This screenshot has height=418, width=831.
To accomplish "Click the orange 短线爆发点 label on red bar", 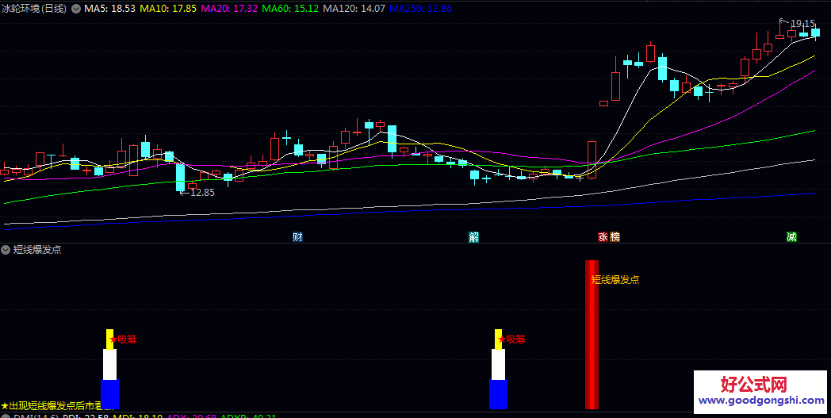I will (615, 279).
